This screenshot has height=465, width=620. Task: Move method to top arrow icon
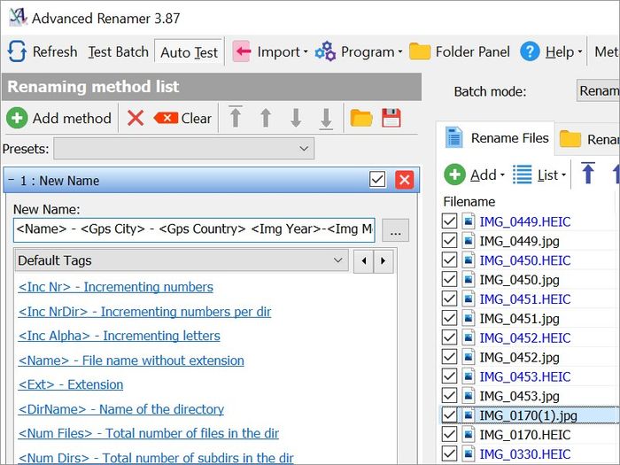pyautogui.click(x=236, y=118)
